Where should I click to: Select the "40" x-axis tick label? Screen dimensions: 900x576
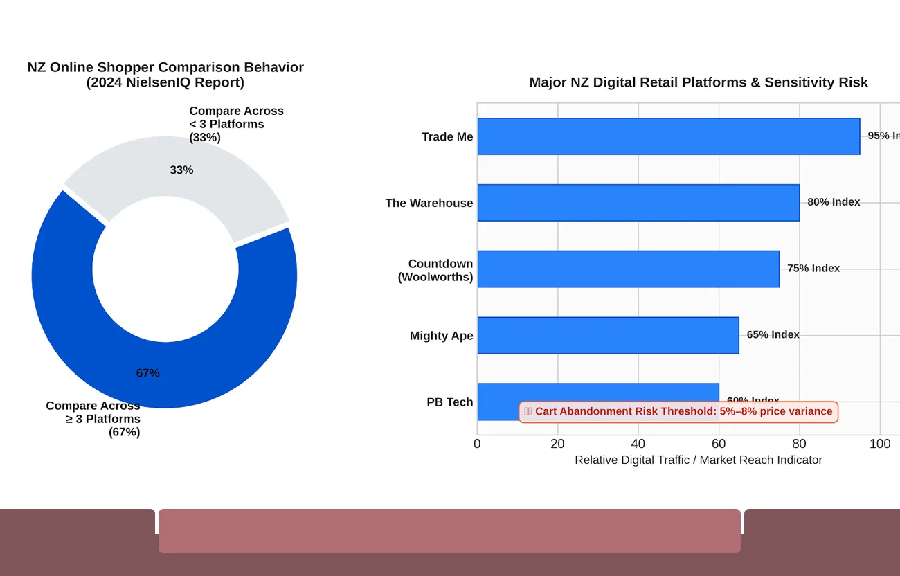(x=638, y=444)
